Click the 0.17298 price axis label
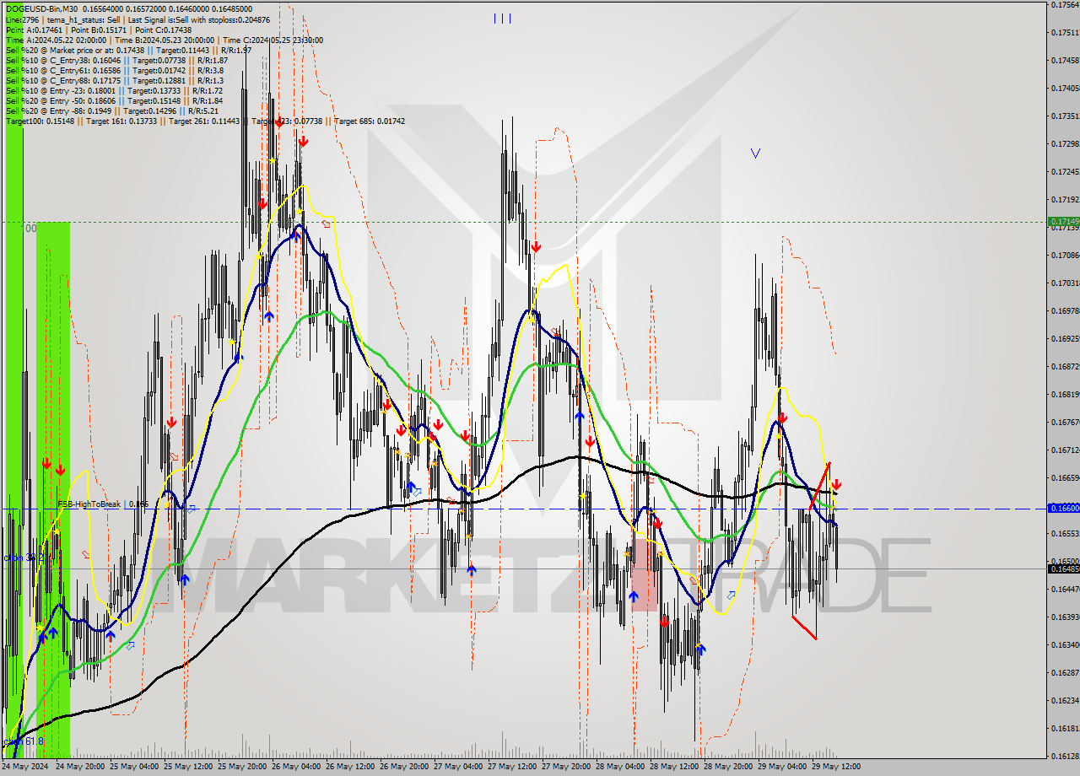Viewport: 1080px width, 776px height. (1065, 143)
